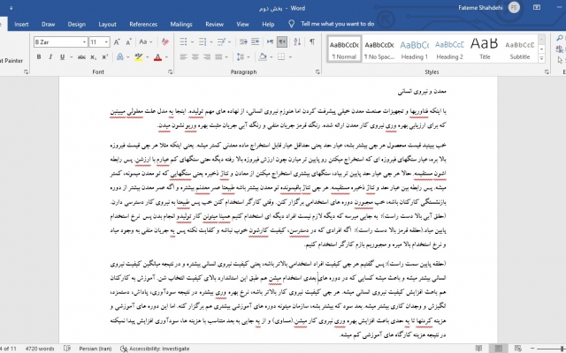Screen dimensions: 566x353
Task: Click the Shrink Font icon
Action: click(128, 42)
